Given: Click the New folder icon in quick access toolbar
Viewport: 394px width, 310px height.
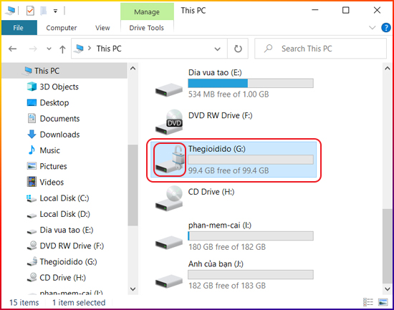Looking at the screenshot, I should point(44,11).
